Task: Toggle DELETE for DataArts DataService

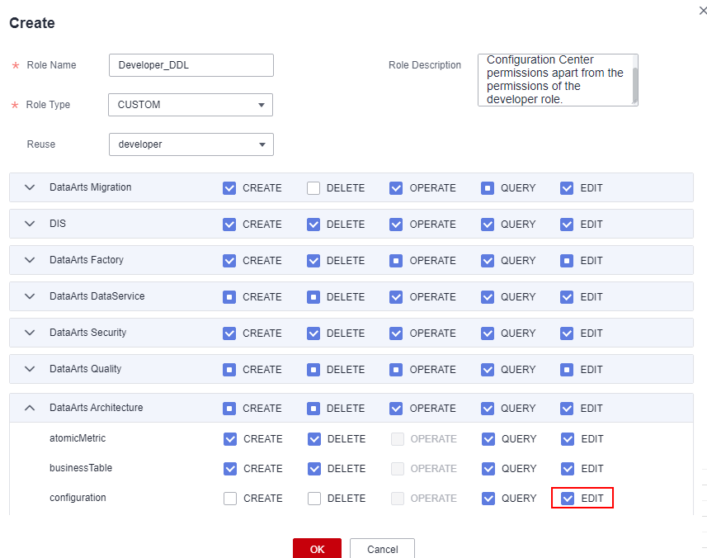Action: 313,297
